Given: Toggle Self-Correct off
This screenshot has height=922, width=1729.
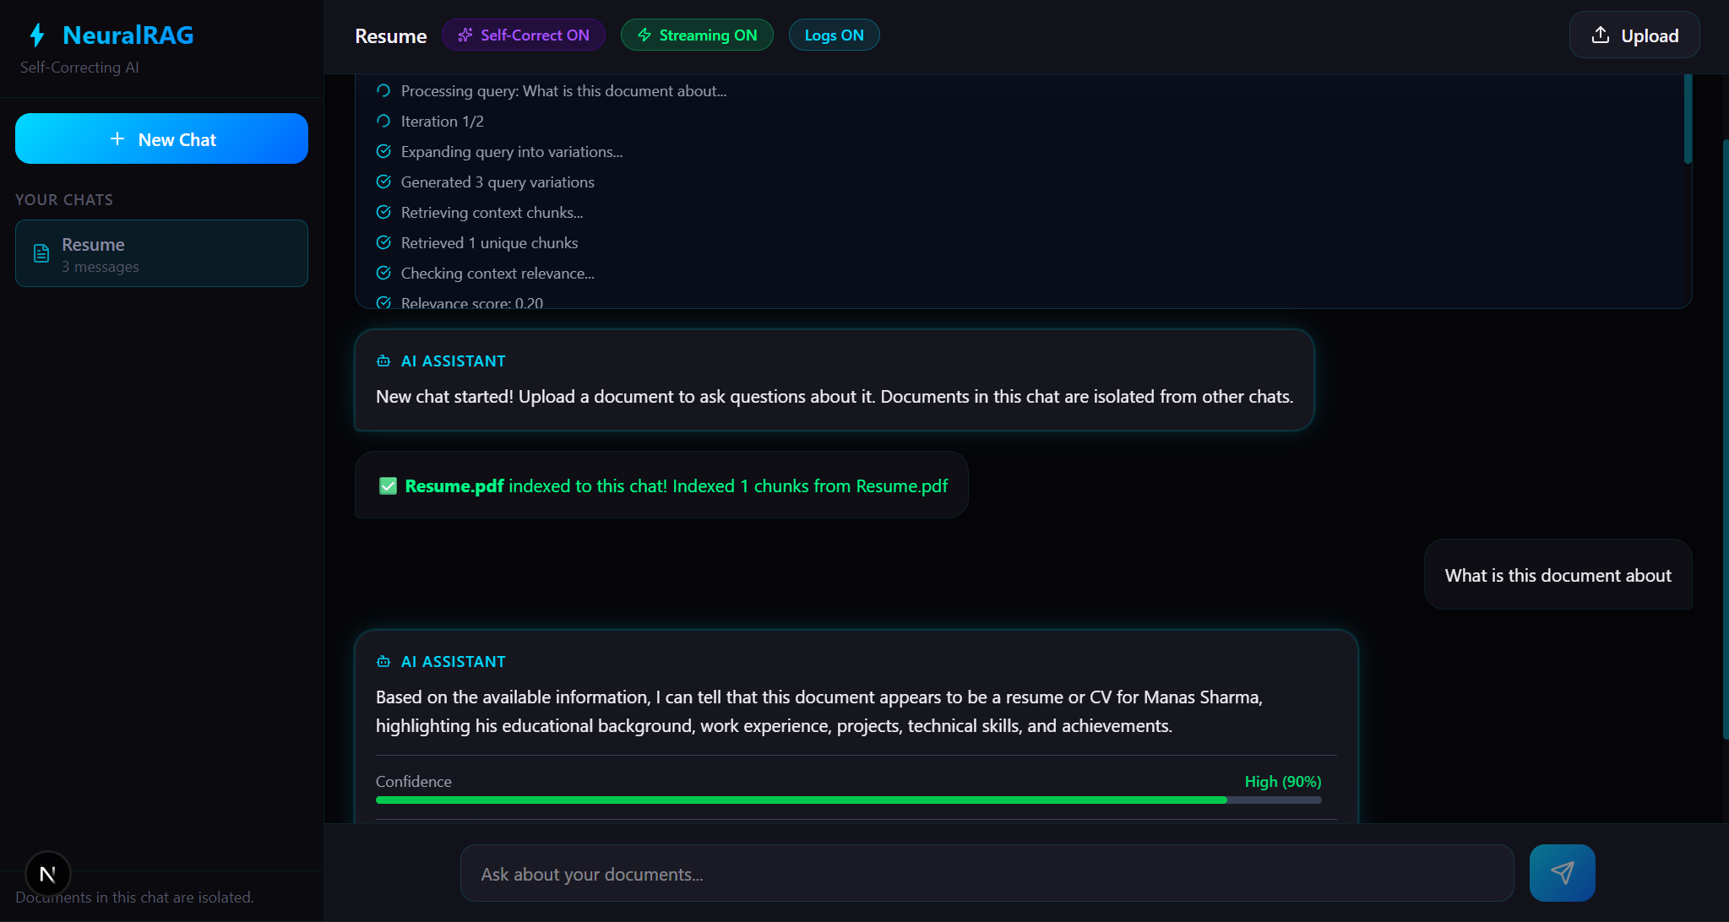Looking at the screenshot, I should [524, 35].
